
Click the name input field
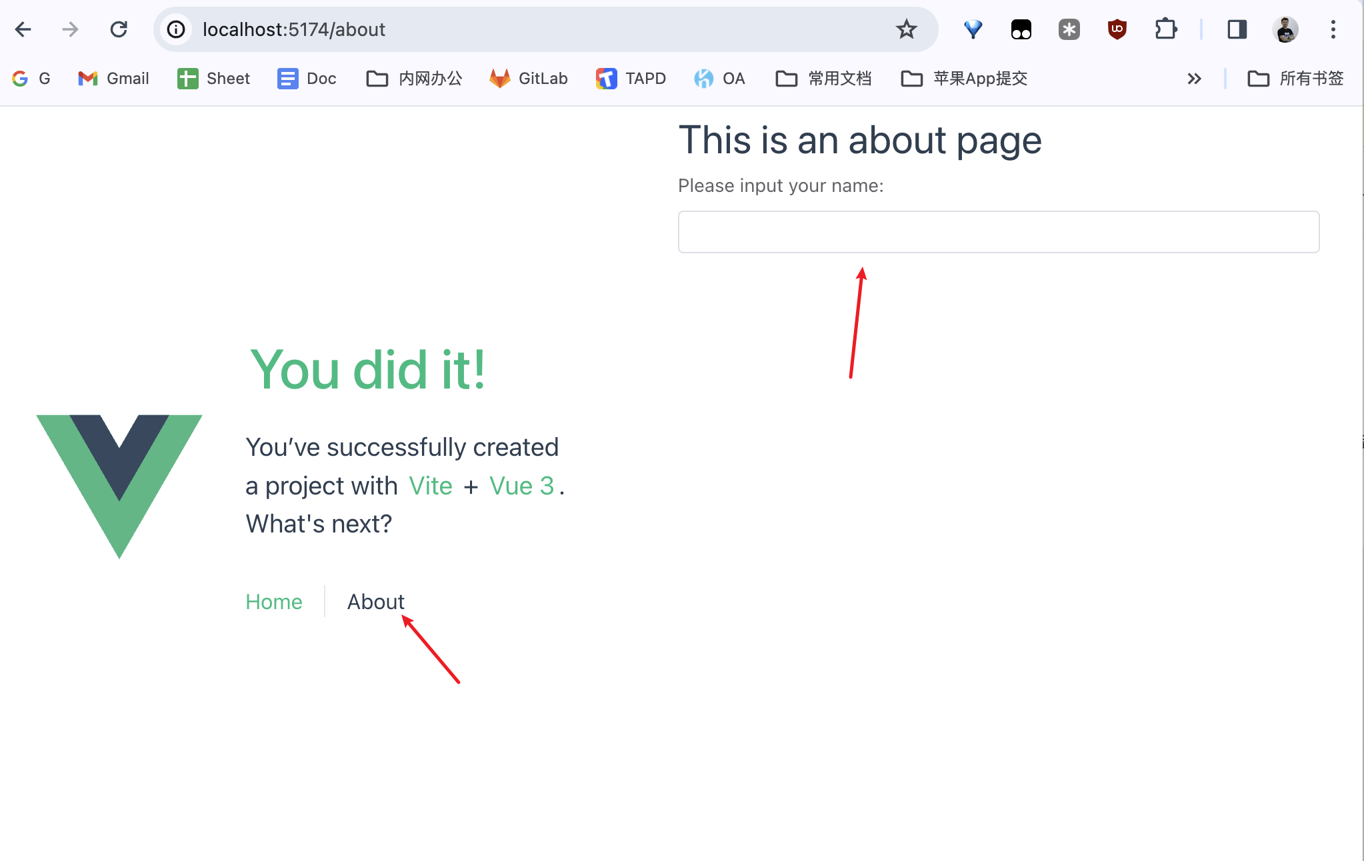[x=999, y=232]
